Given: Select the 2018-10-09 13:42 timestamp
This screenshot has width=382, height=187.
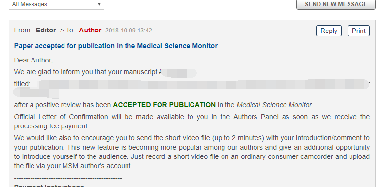Looking at the screenshot, I should pyautogui.click(x=128, y=31).
